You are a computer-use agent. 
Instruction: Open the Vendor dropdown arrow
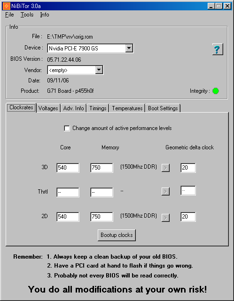[99, 70]
